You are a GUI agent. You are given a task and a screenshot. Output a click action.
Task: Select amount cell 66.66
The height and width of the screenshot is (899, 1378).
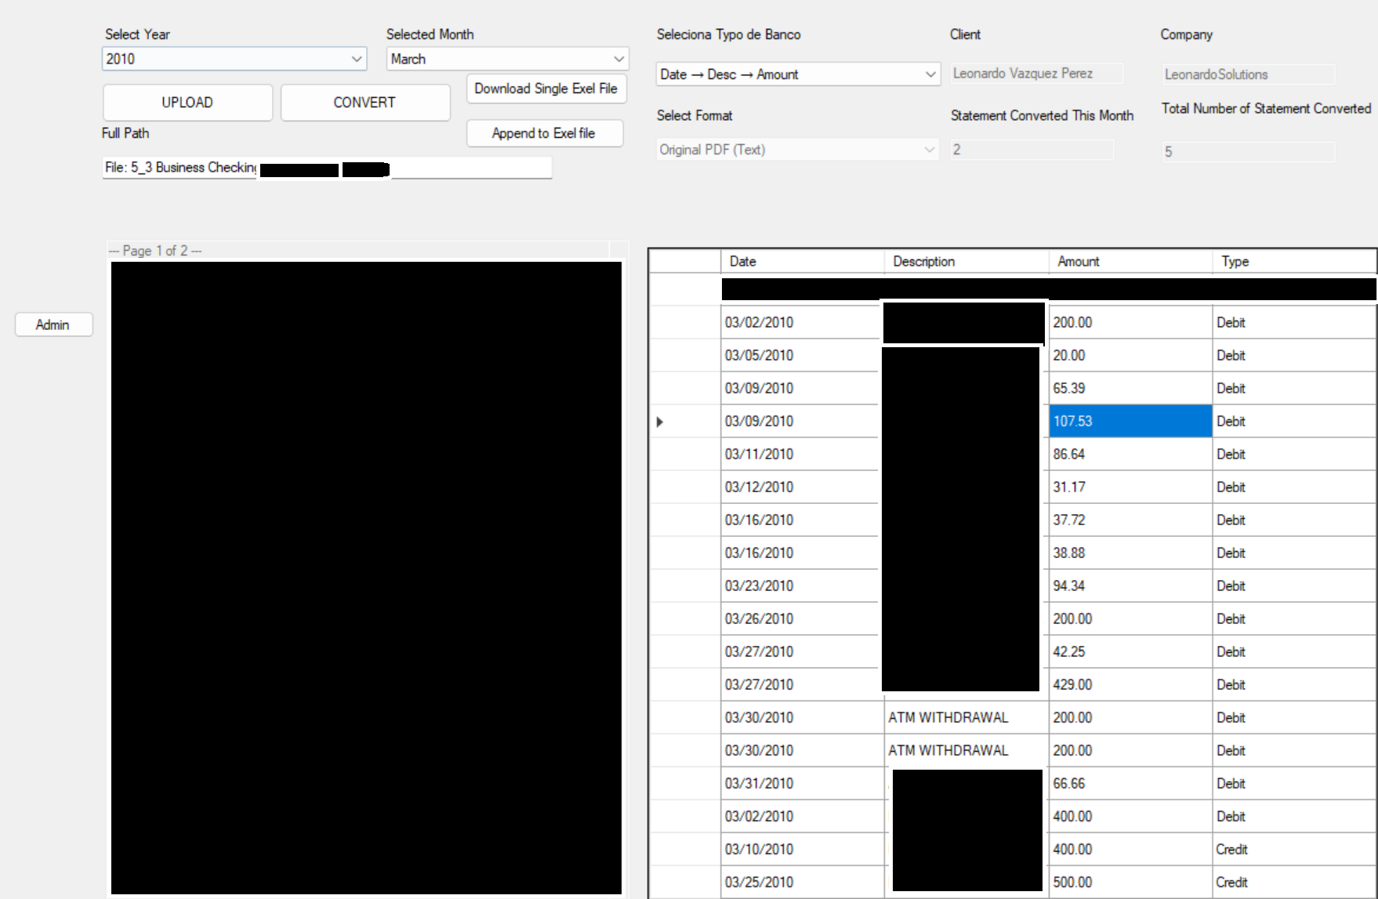tap(1130, 783)
